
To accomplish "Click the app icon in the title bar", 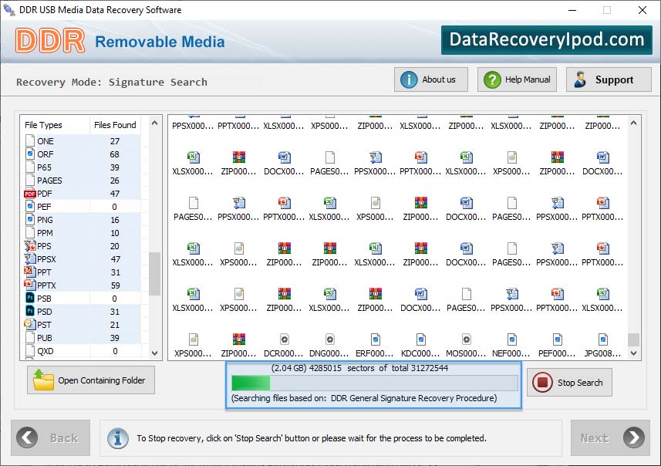I will click(x=8, y=9).
